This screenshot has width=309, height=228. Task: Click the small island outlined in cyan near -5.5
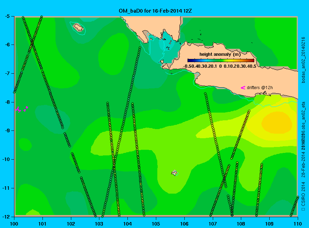78,27
